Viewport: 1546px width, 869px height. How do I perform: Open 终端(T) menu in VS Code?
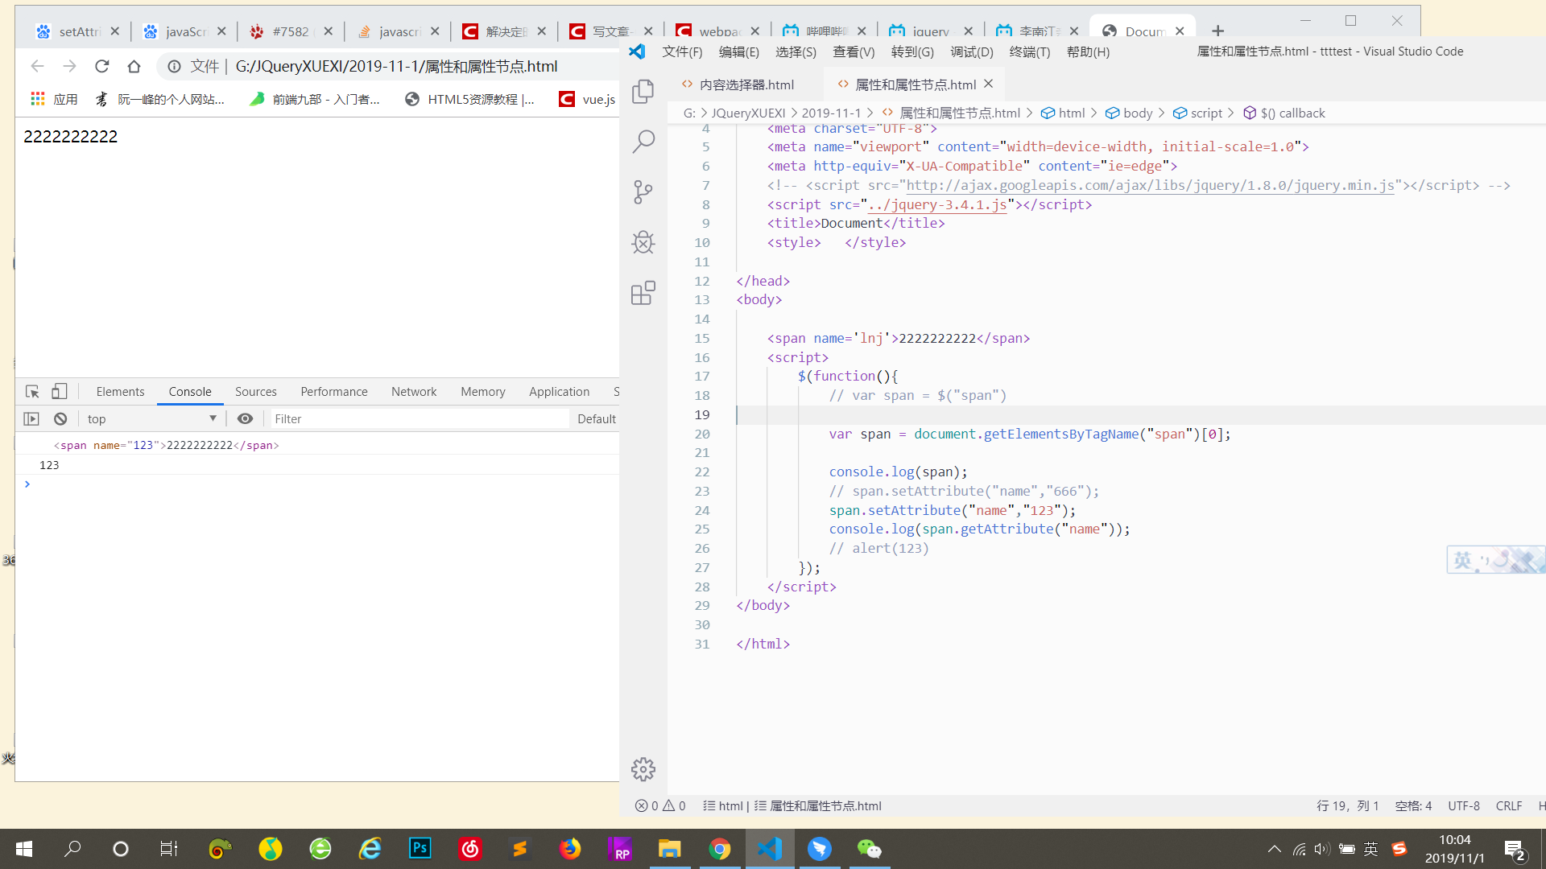click(x=1030, y=51)
